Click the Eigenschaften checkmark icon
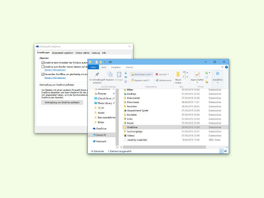 click(x=197, y=75)
